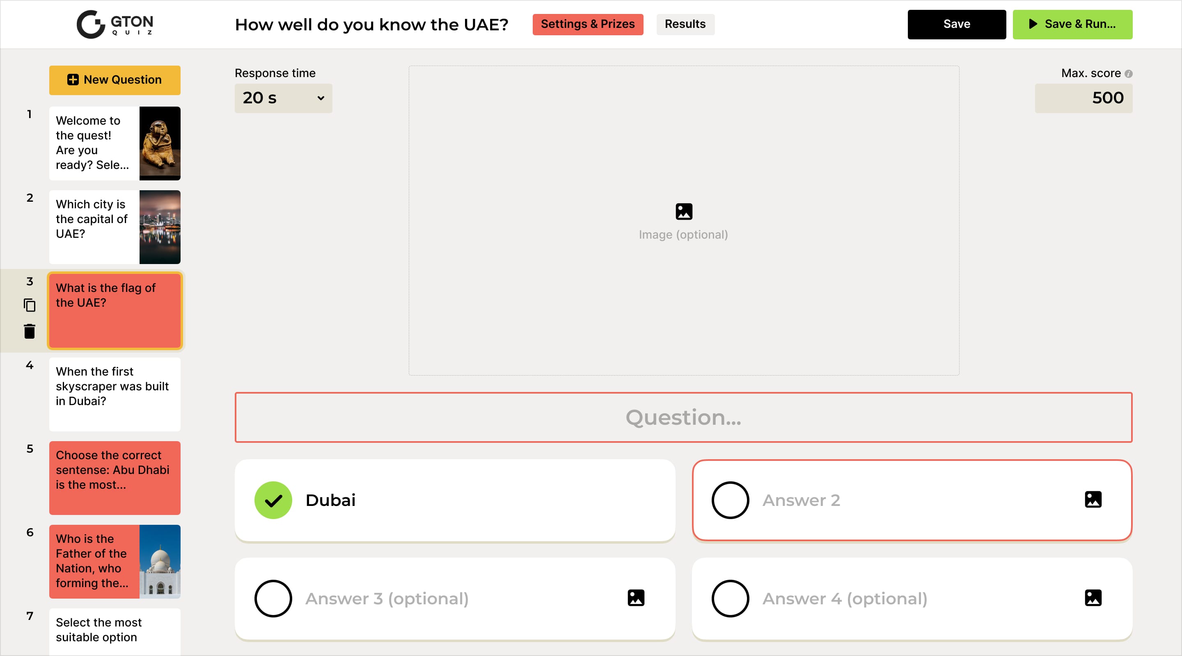Delete question 3 with trash icon
Screen dimensions: 1182x656
(x=30, y=331)
